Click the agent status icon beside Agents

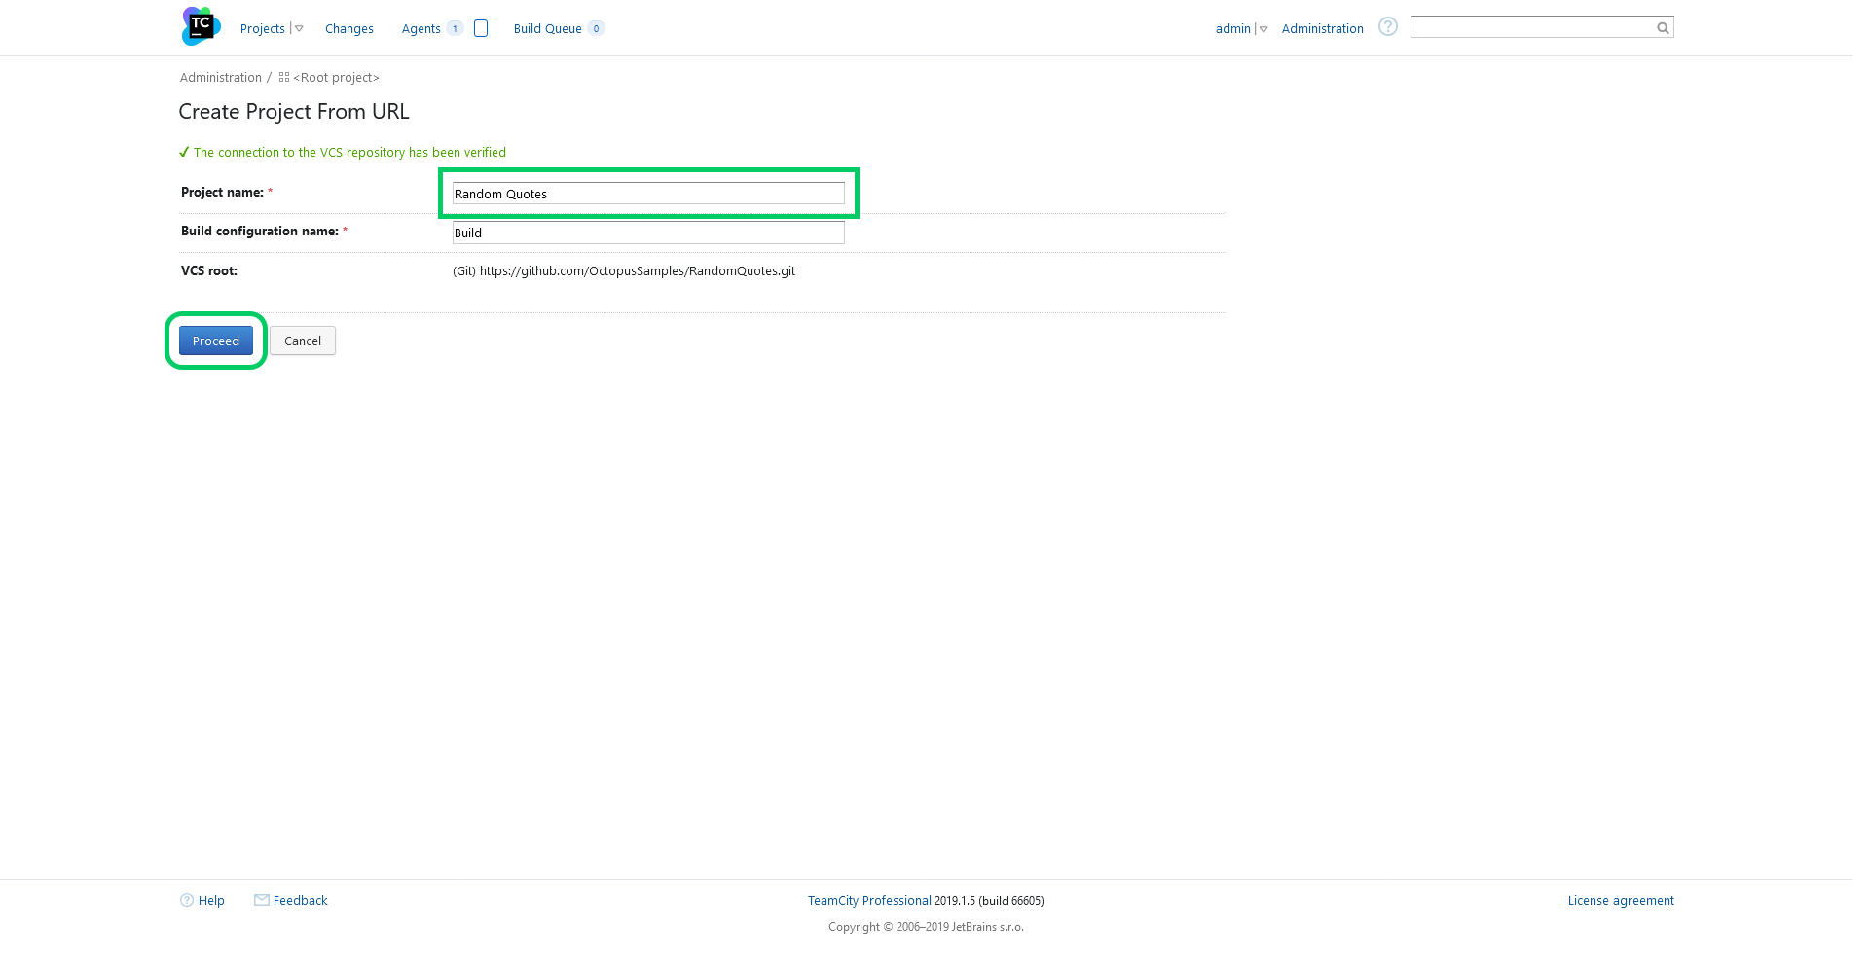tap(481, 28)
